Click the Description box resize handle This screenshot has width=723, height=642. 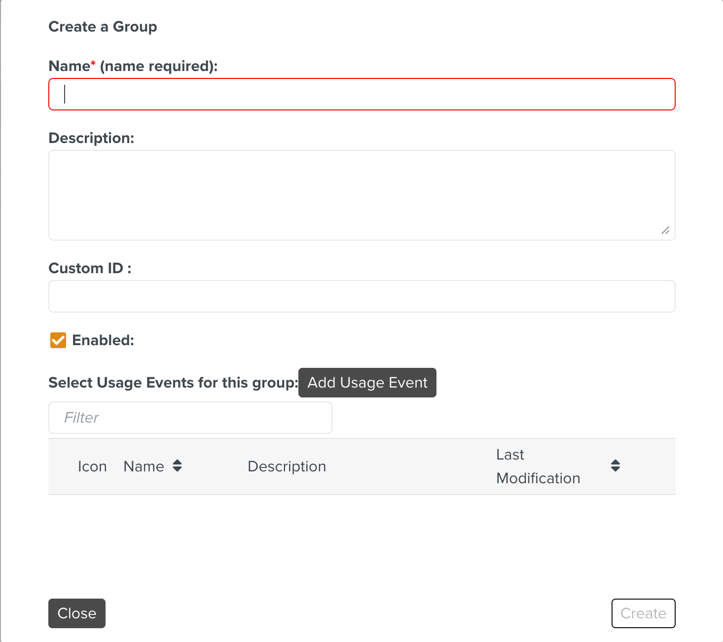pyautogui.click(x=665, y=230)
